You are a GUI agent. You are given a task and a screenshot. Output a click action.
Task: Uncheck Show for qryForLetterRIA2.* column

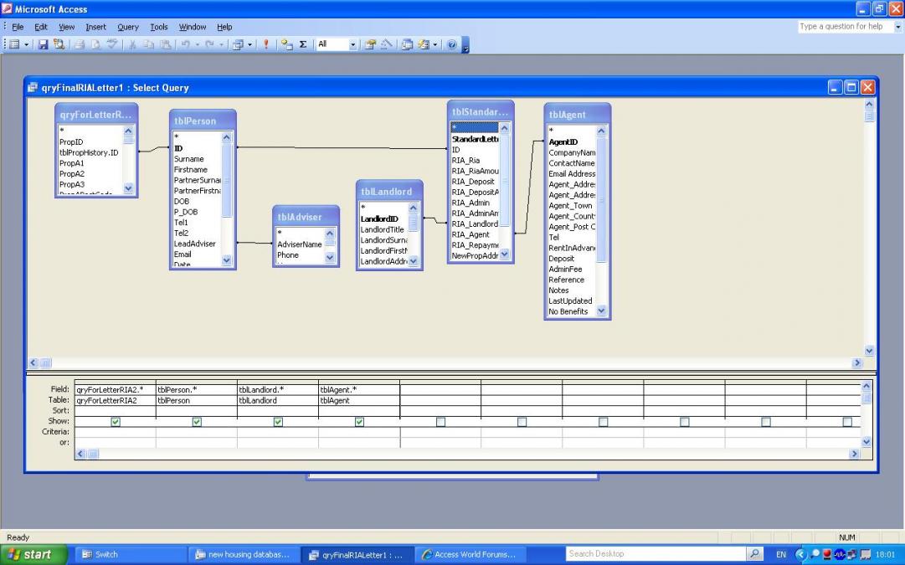point(116,422)
